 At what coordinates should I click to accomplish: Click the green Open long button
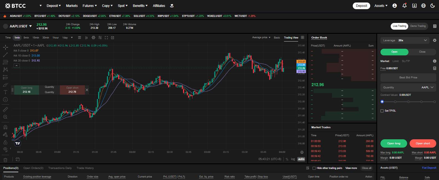(394, 143)
